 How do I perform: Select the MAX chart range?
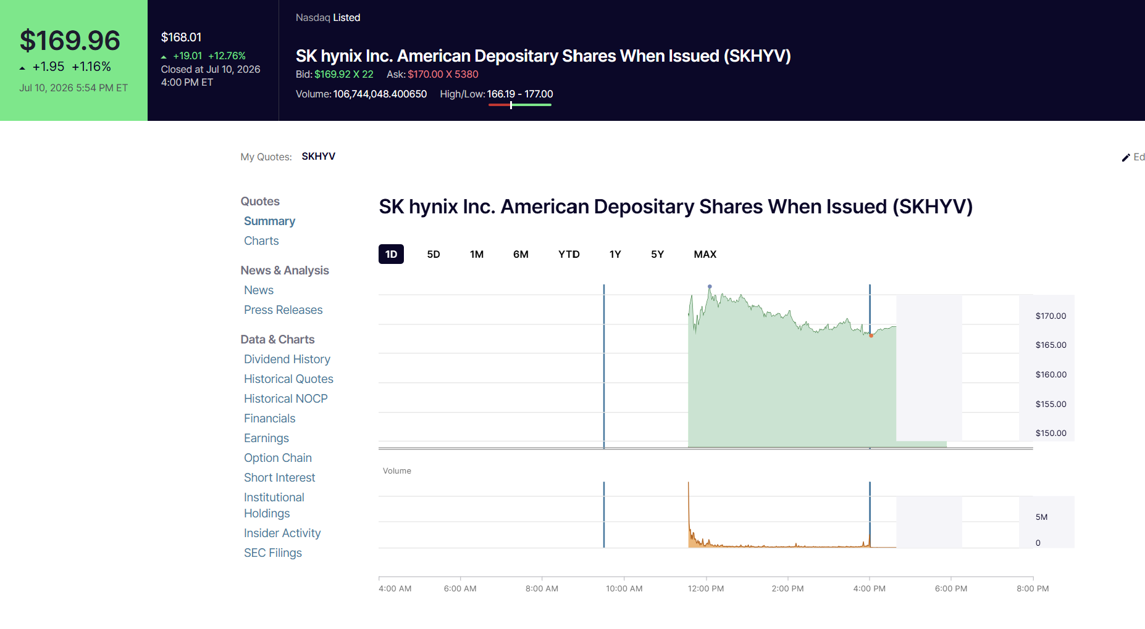[x=705, y=254]
